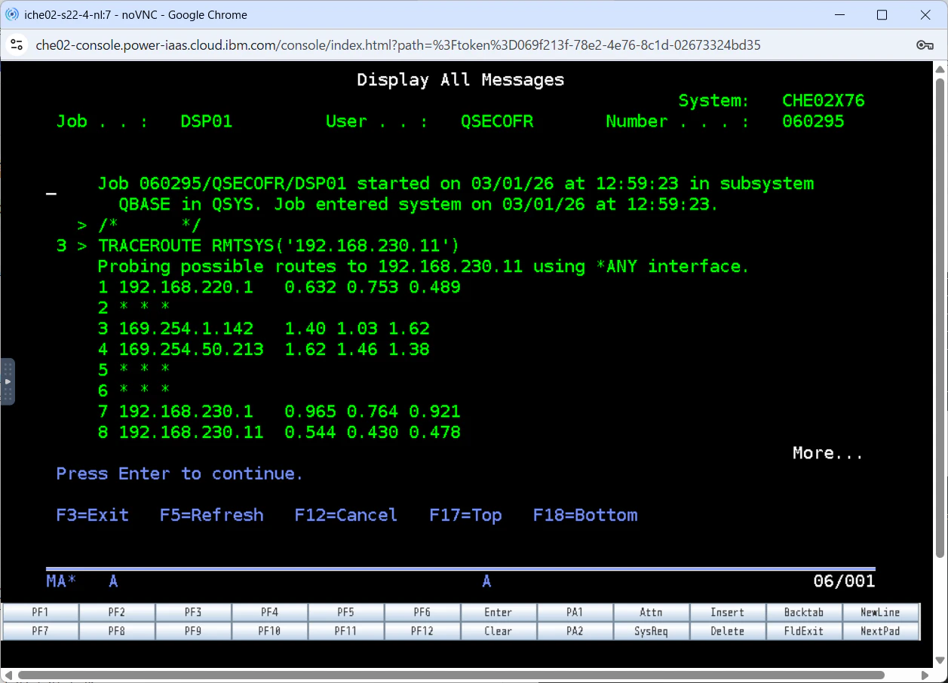This screenshot has height=683, width=948.
Task: Click the F17=Top function label
Action: [x=466, y=515]
